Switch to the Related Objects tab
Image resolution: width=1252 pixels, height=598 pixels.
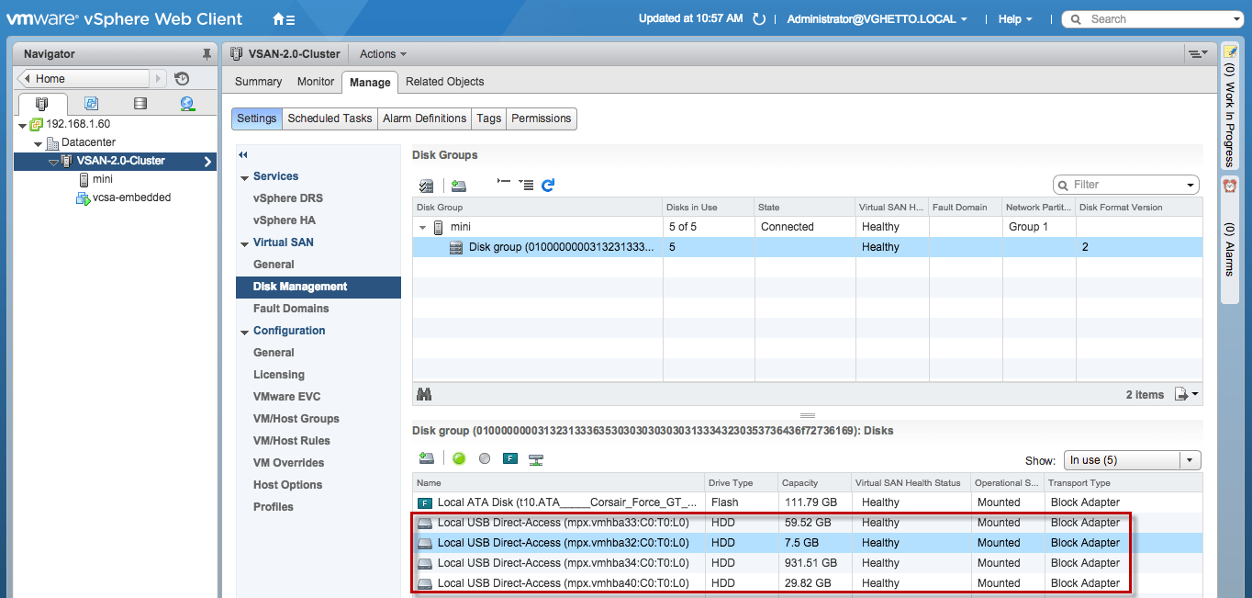pos(444,81)
